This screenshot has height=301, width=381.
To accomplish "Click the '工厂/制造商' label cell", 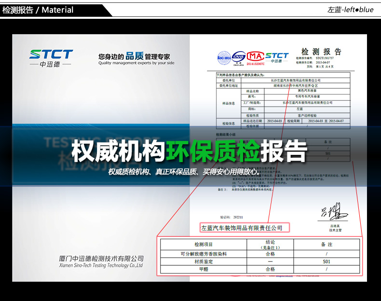I will (252, 103).
